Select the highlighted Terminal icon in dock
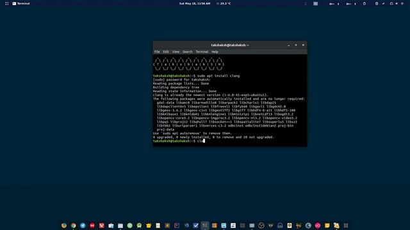 coord(205,226)
